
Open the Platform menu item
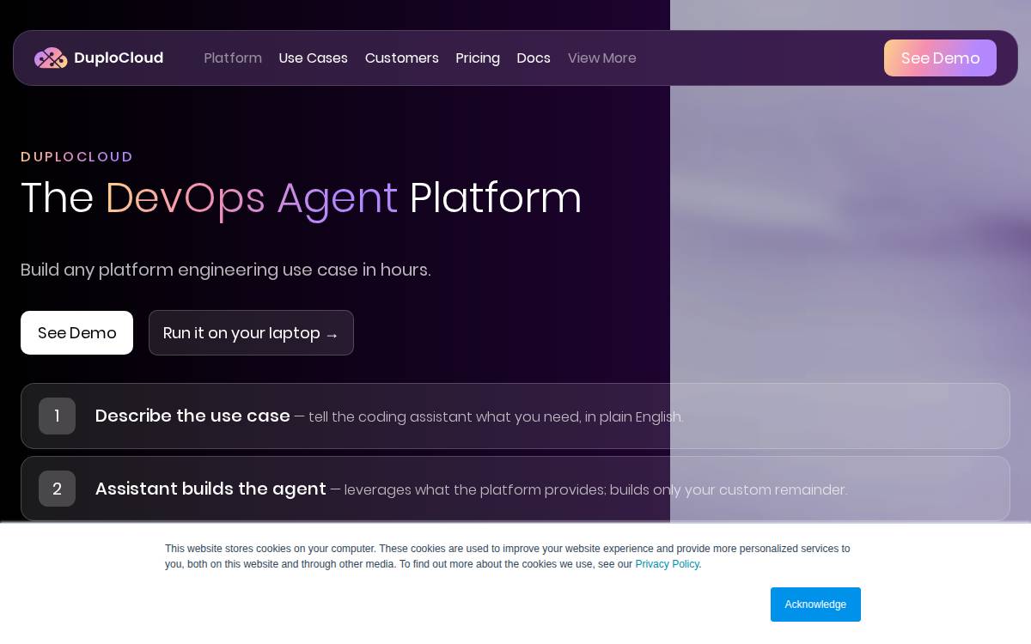coord(233,58)
